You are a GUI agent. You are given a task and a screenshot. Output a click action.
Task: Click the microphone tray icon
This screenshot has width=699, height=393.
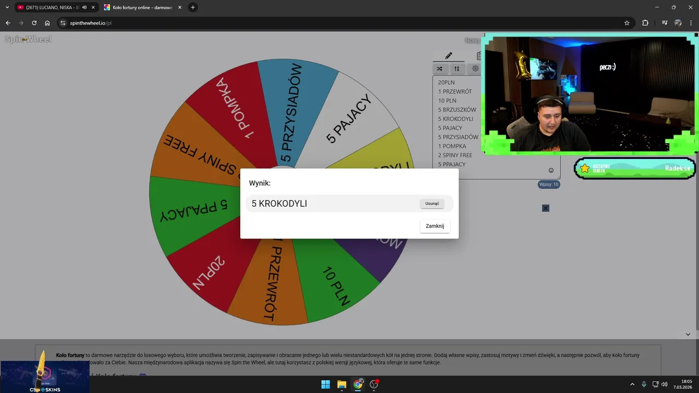click(x=644, y=384)
